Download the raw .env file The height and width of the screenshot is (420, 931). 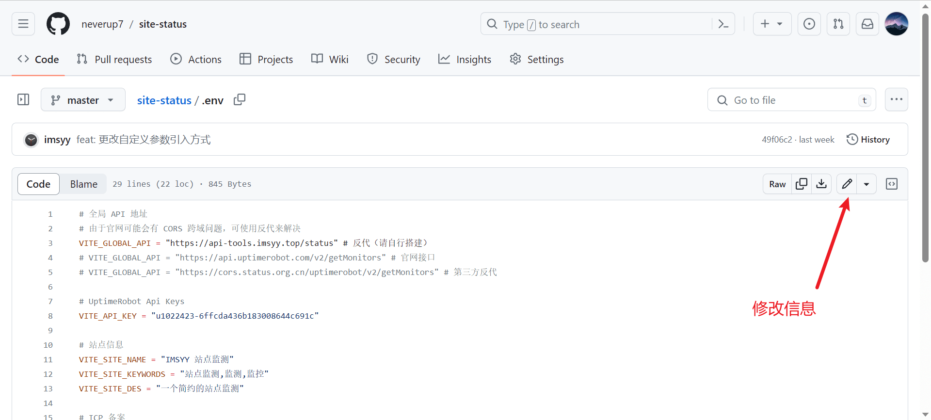pyautogui.click(x=821, y=184)
